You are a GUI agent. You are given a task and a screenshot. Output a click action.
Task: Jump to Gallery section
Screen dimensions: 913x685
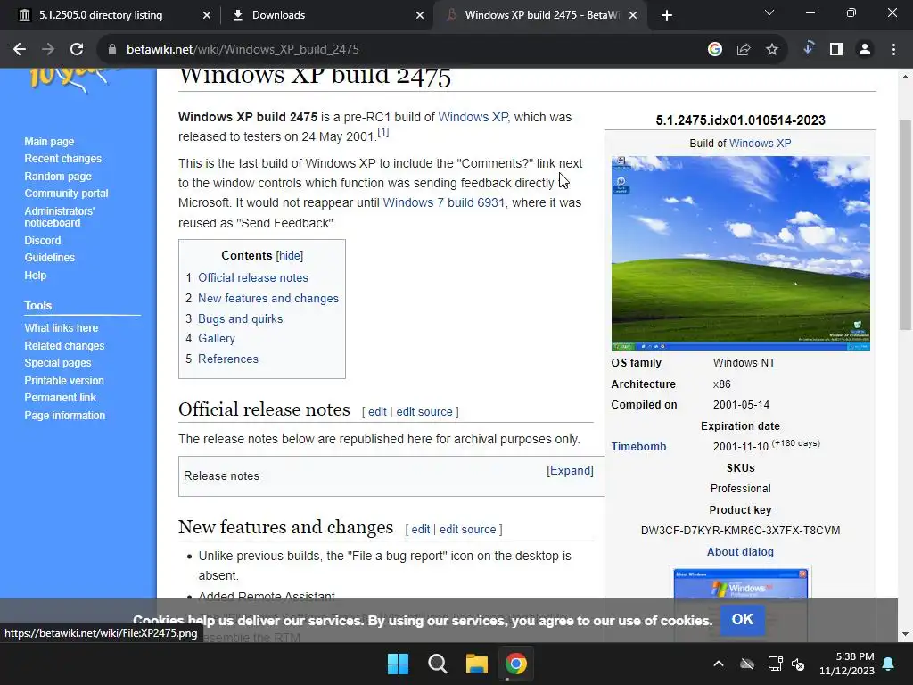(216, 338)
